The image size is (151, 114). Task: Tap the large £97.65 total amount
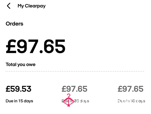[35, 47]
